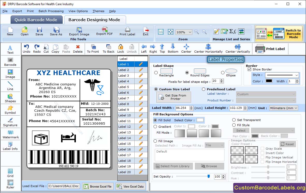Select Fill Image option
The height and width of the screenshot is (193, 306).
pyautogui.click(x=155, y=141)
